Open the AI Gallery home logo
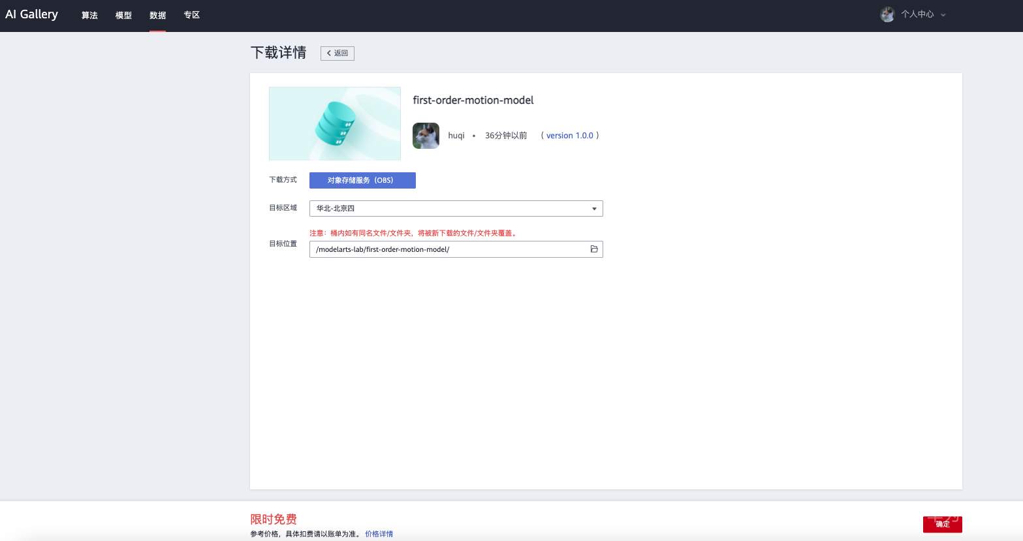This screenshot has height=541, width=1023. point(31,14)
